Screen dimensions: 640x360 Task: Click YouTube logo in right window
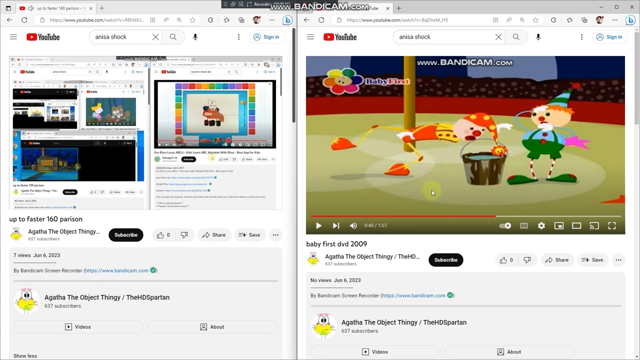[x=340, y=37]
